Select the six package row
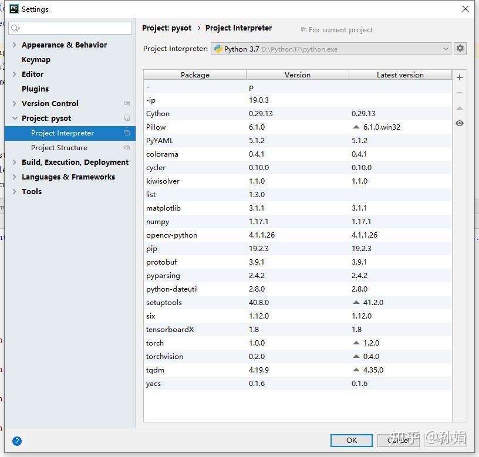The height and width of the screenshot is (457, 479). pyautogui.click(x=298, y=316)
